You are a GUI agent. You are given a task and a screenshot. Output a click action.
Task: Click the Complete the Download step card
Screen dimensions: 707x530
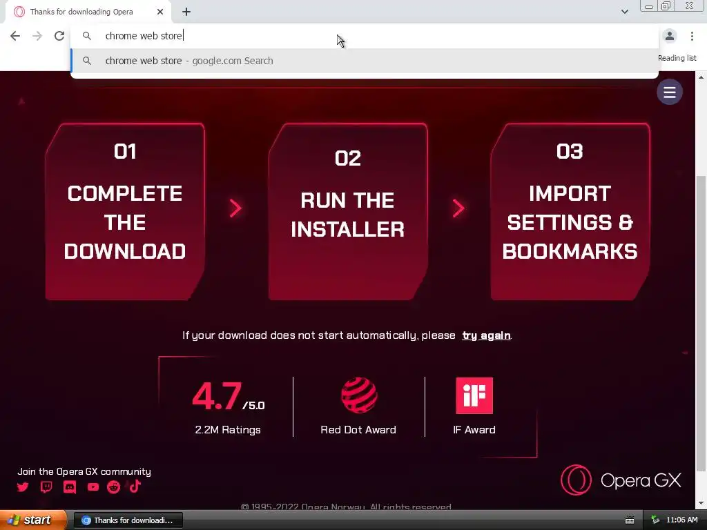[x=125, y=211]
